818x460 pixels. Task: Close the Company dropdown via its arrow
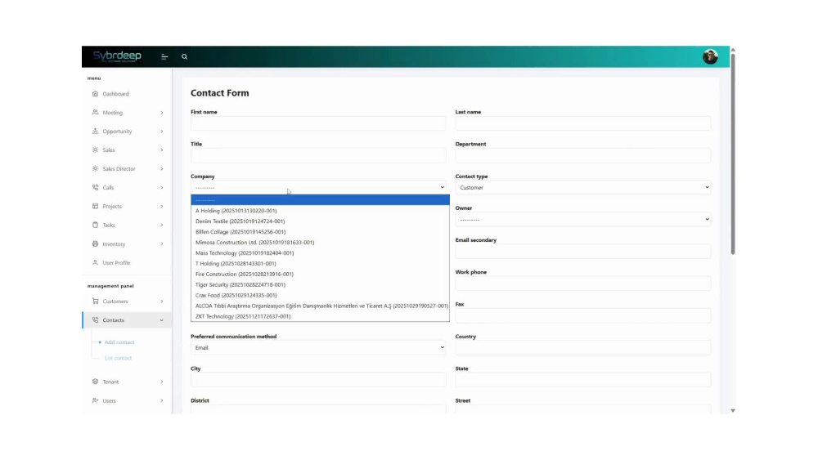[442, 188]
